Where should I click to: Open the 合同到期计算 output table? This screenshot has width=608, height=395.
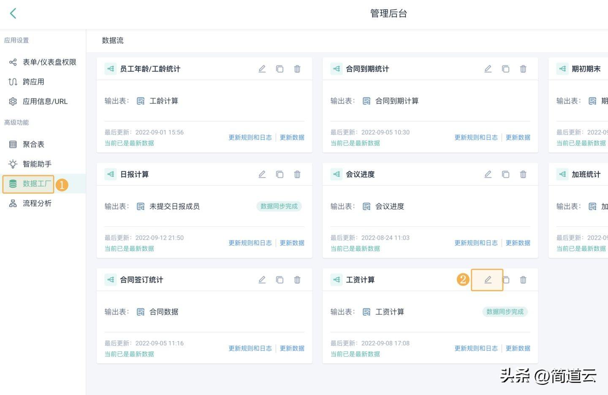[391, 101]
